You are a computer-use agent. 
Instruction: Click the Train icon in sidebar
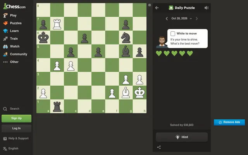(5, 39)
